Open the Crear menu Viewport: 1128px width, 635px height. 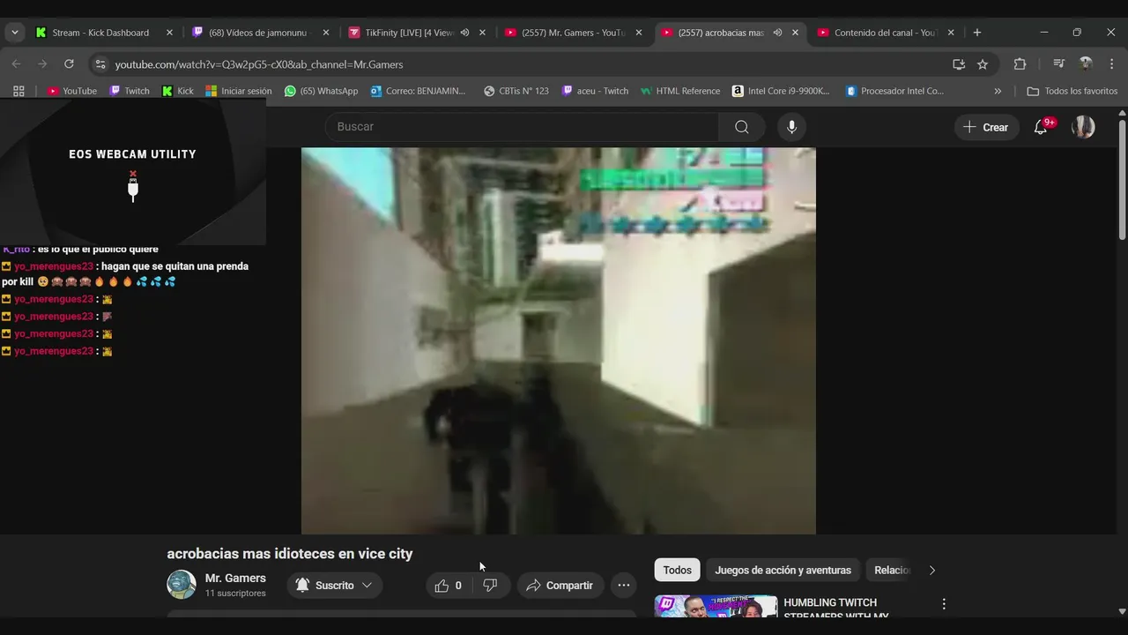tap(986, 127)
